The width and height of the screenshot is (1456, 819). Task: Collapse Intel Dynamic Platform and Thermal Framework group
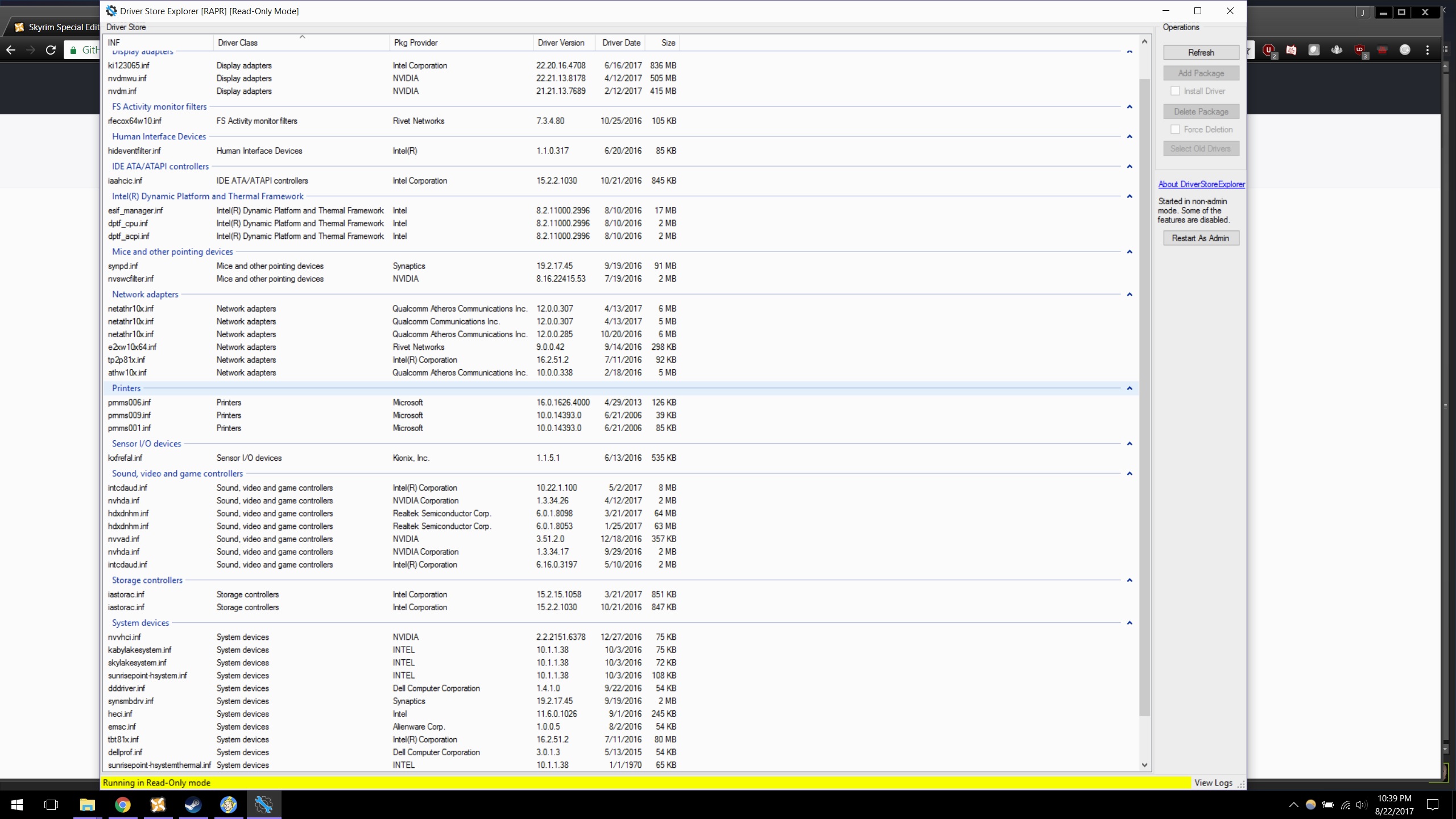(x=1130, y=196)
